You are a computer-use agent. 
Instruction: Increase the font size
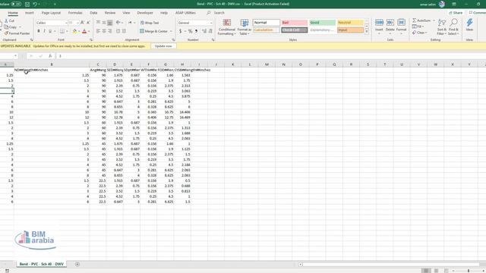[x=83, y=23]
